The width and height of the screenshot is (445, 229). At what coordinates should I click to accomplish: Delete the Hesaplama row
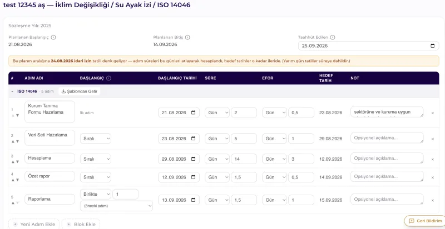433,159
